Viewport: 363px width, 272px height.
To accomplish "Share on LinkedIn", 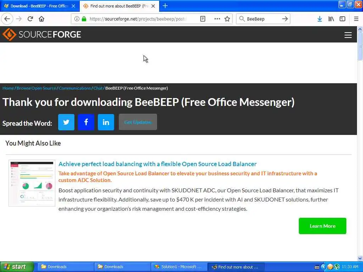I will tap(106, 122).
